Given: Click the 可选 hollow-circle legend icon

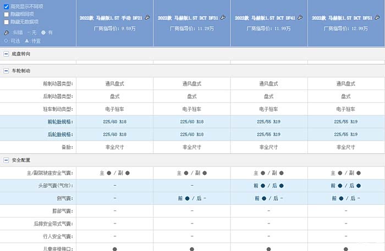Looking at the screenshot, I should pyautogui.click(x=6, y=41).
